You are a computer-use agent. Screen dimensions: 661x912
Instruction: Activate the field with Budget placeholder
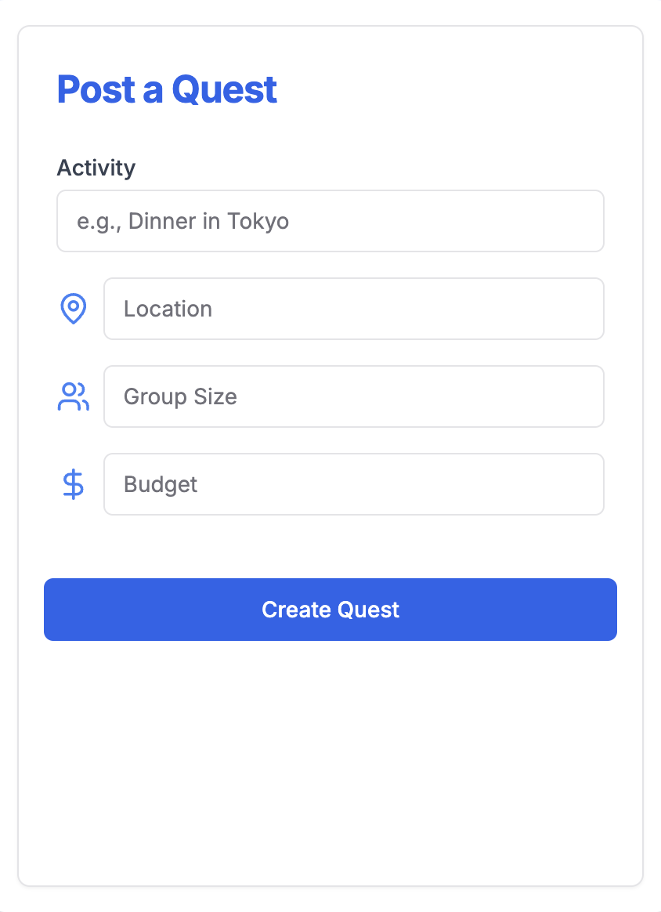point(354,484)
